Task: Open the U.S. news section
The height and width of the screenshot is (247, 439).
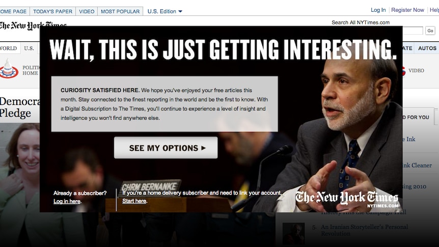Action: click(x=29, y=48)
